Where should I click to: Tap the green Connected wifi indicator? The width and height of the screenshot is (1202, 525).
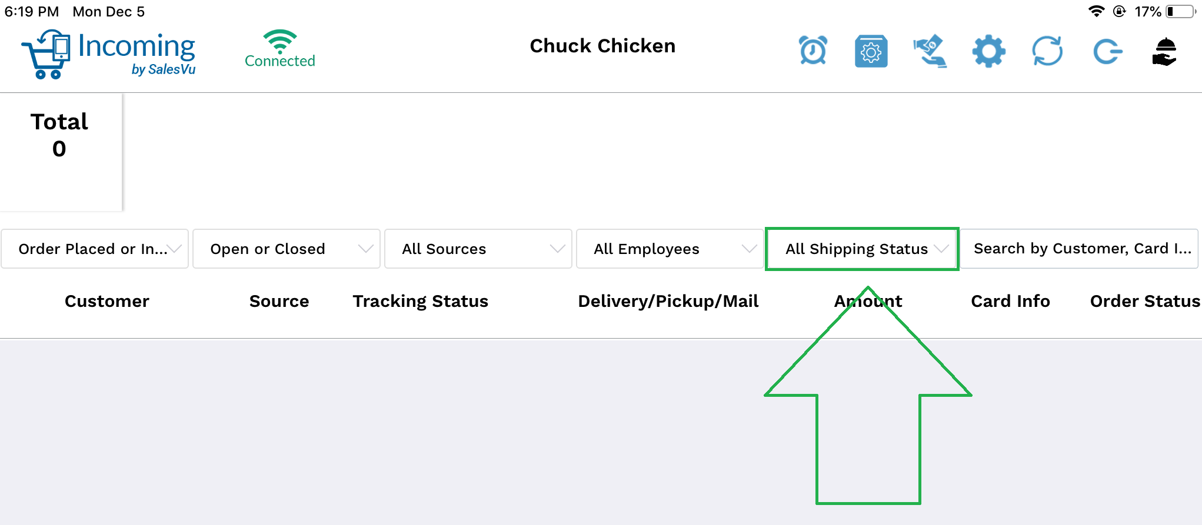click(280, 49)
